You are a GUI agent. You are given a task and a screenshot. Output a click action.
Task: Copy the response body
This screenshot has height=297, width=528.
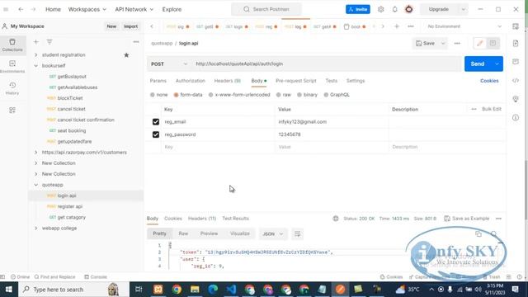pyautogui.click(x=478, y=234)
